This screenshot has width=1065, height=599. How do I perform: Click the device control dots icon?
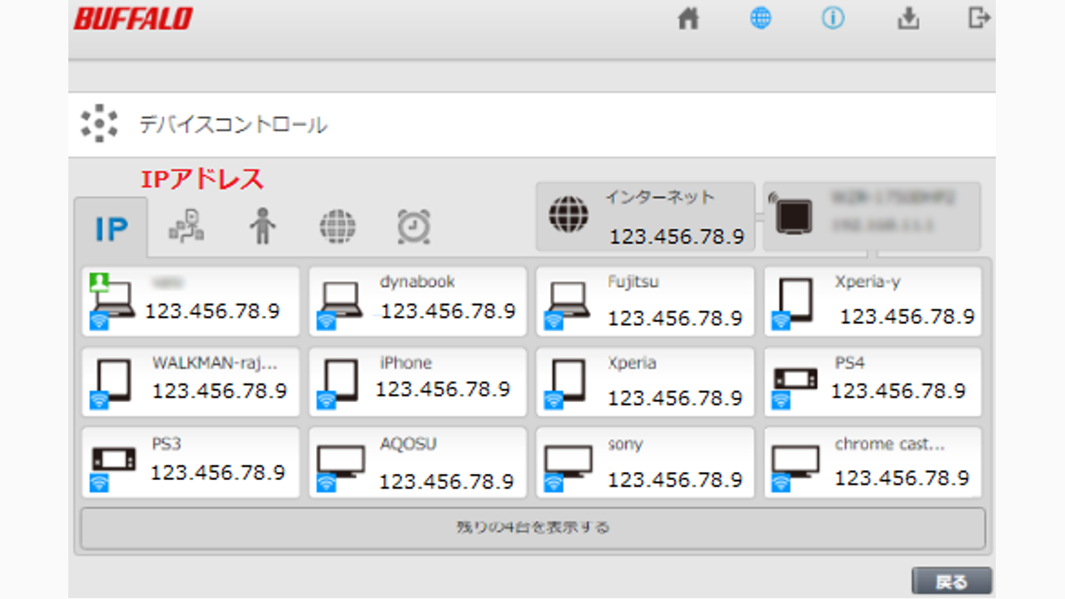pyautogui.click(x=99, y=123)
